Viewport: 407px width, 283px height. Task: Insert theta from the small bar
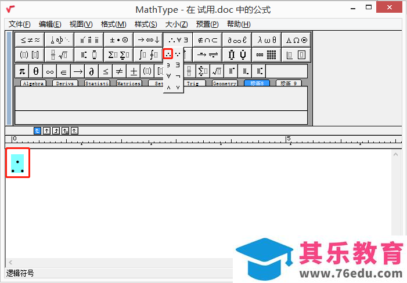36,71
